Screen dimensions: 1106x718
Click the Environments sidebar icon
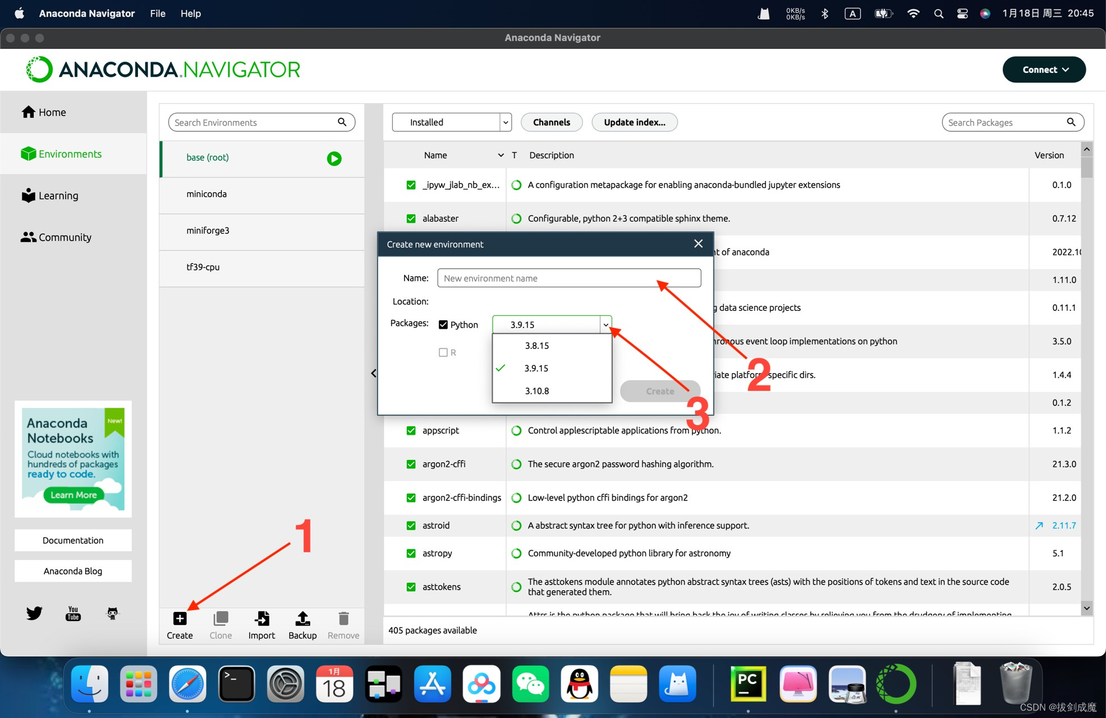click(x=27, y=153)
